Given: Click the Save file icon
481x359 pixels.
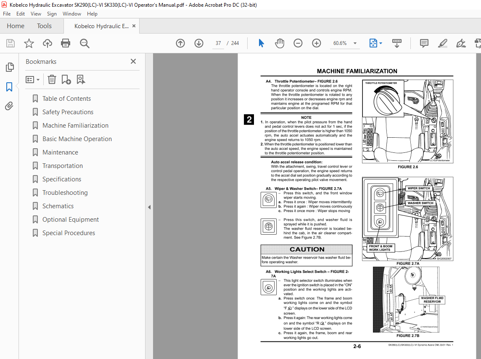Looking at the screenshot, I should point(11,43).
